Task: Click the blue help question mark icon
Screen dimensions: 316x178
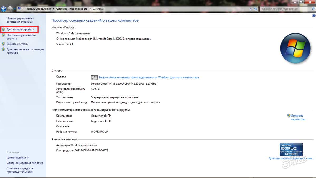Action: [314, 16]
